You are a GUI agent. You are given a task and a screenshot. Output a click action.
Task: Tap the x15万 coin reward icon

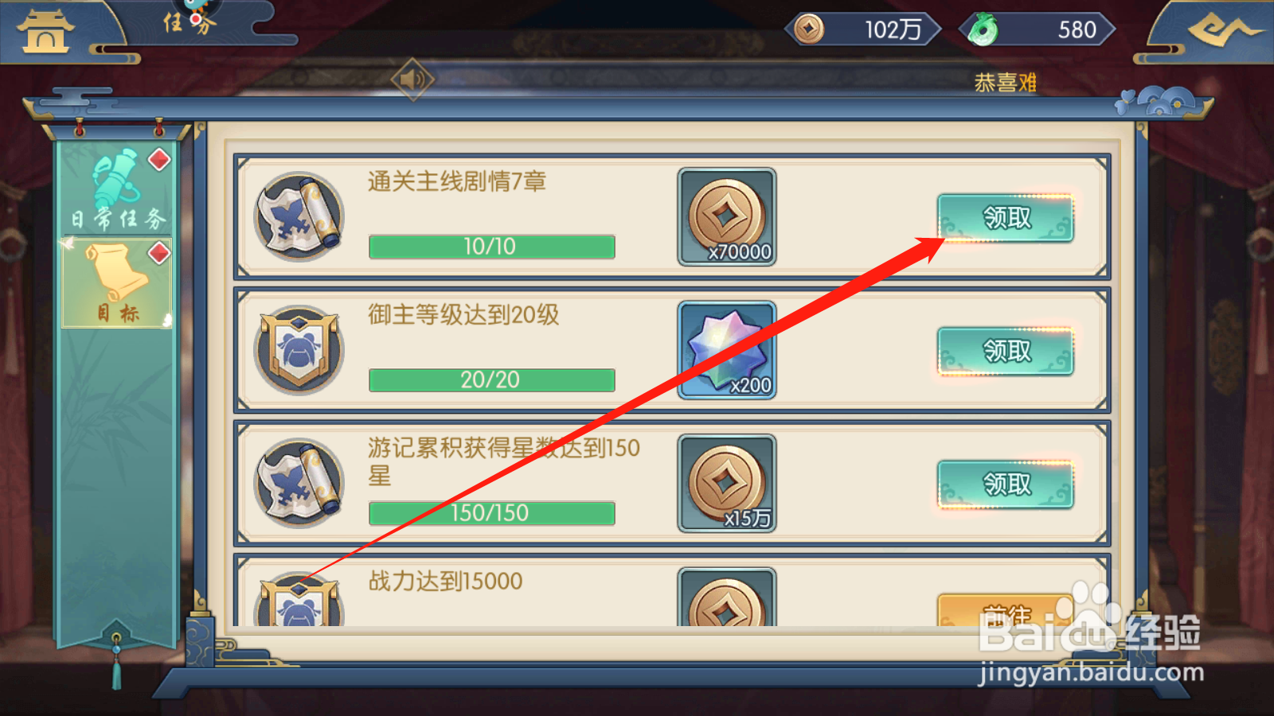pos(726,483)
